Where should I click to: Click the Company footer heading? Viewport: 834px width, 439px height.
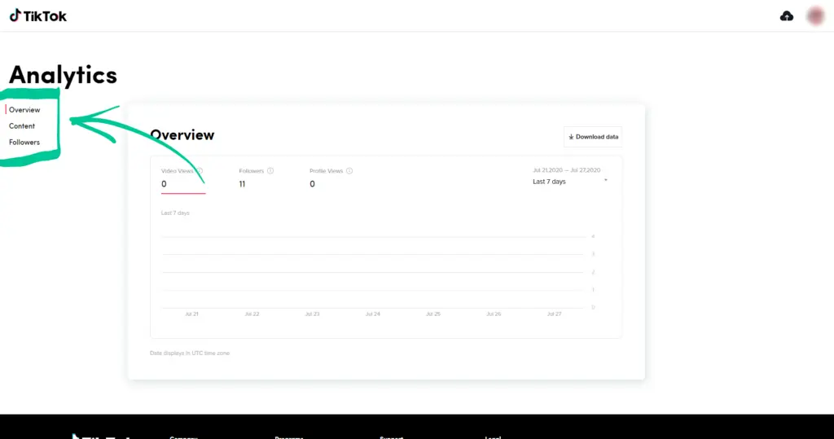click(183, 437)
